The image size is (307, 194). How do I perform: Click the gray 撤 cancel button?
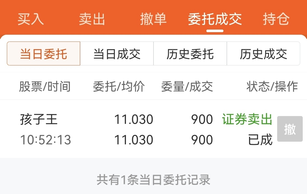coord(290,129)
